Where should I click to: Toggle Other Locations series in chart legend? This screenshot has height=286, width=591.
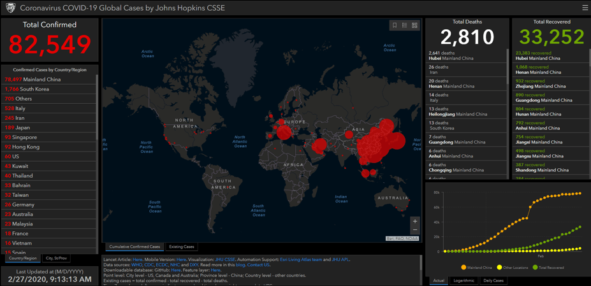[513, 268]
